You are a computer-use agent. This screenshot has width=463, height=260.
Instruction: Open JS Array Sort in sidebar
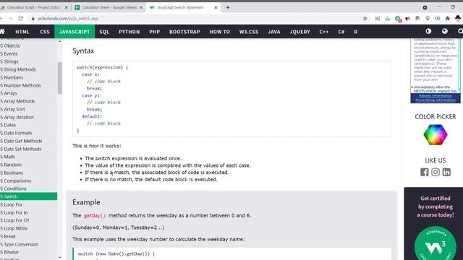pos(12,109)
